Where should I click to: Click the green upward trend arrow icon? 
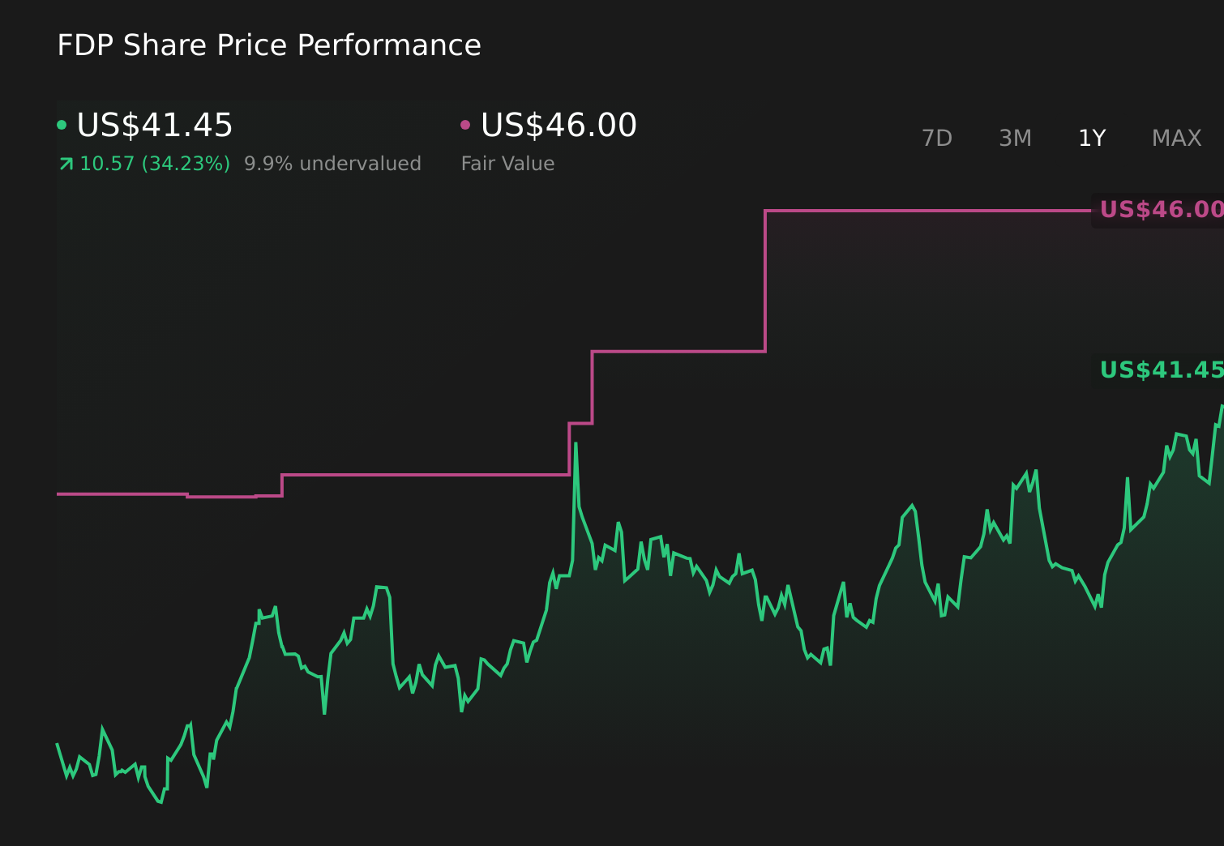[64, 163]
